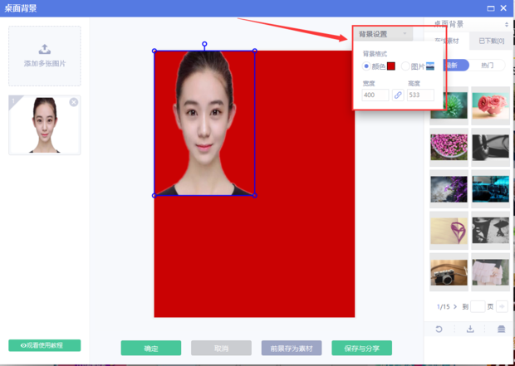The image size is (515, 366).
Task: Choose the black and white lamp thumbnail
Action: (x=491, y=231)
